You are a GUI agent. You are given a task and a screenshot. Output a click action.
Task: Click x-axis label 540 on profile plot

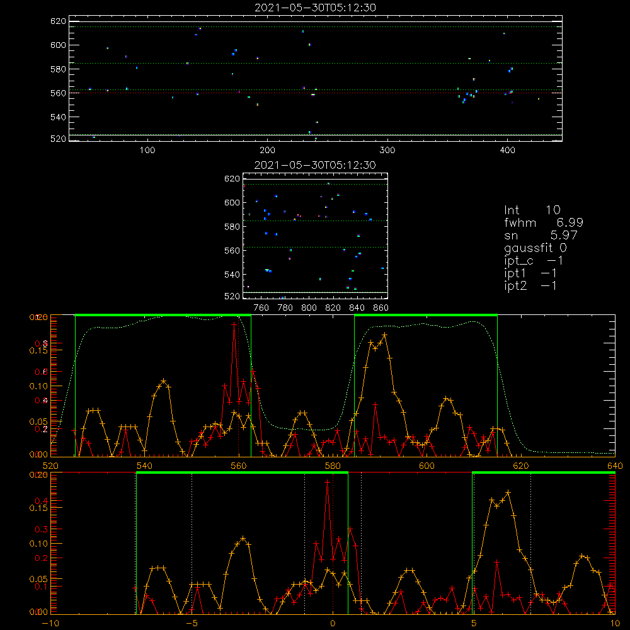[145, 466]
